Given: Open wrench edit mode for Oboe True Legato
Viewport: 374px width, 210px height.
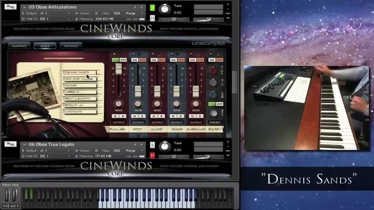Looking at the screenshot, I should click(11, 144).
